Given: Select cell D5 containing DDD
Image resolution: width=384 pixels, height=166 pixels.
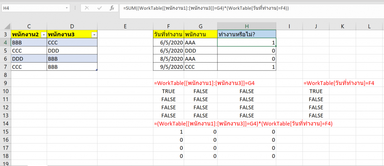Looking at the screenshot, I should coord(72,50).
